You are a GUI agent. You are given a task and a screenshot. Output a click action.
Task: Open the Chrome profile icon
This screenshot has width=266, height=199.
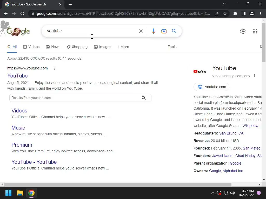[252, 13]
